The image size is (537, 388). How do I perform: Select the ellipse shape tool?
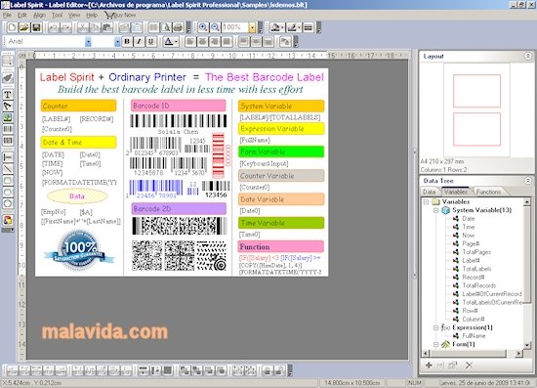pyautogui.click(x=8, y=203)
